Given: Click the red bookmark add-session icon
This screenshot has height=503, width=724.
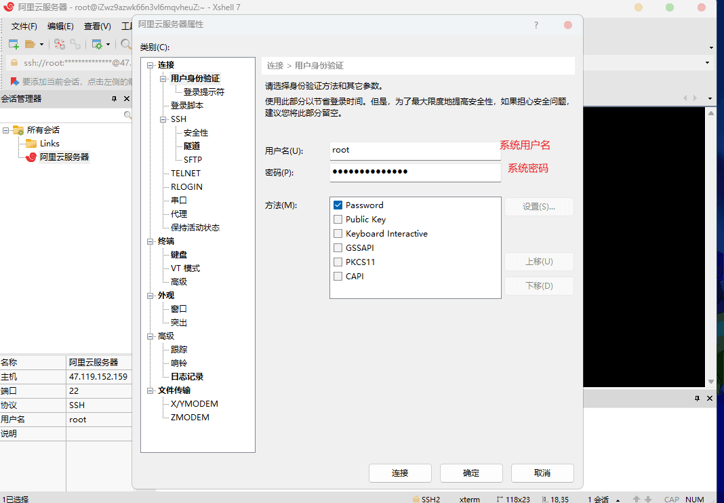Looking at the screenshot, I should tap(15, 82).
